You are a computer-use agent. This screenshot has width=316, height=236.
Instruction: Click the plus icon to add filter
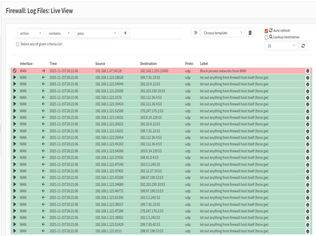point(125,33)
